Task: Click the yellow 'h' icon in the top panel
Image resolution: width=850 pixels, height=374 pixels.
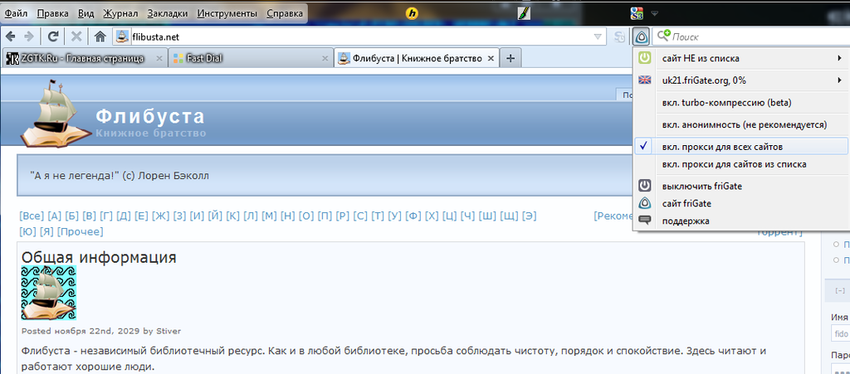Action: pos(413,13)
